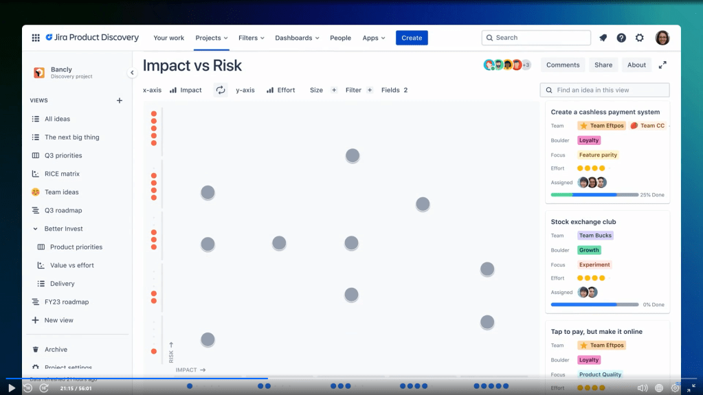The width and height of the screenshot is (703, 395).
Task: Open the Projects dropdown menu
Action: 211,38
